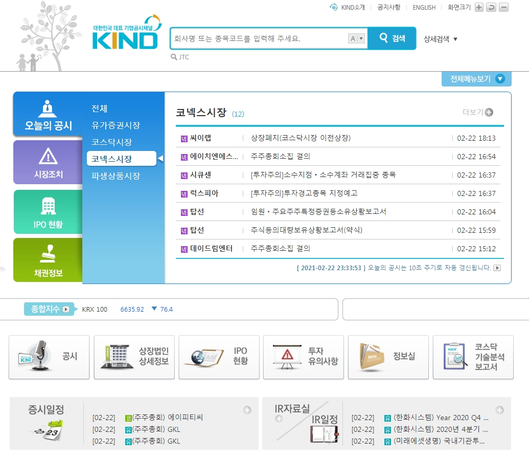Click the screen size decrease minus icon
This screenshot has width=529, height=459.
click(x=503, y=7)
